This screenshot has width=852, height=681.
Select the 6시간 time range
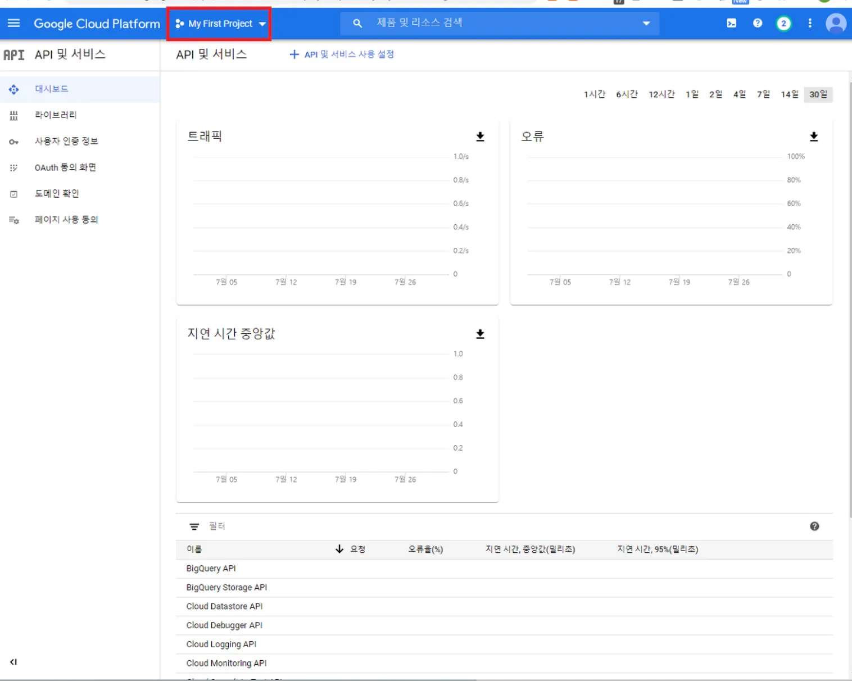coord(627,94)
